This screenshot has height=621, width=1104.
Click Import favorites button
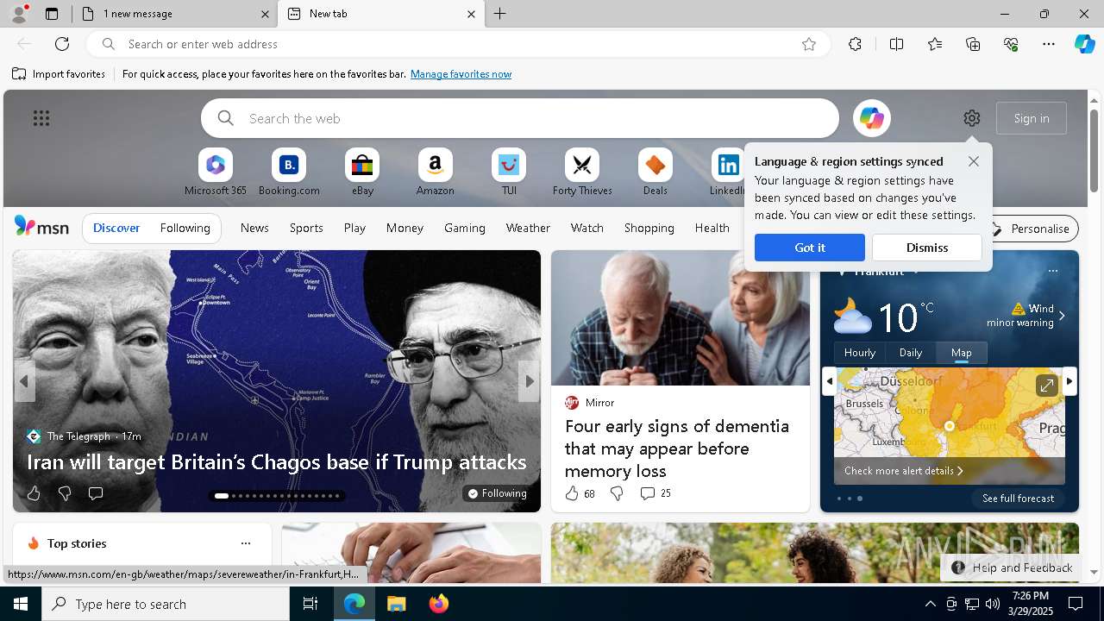[59, 74]
